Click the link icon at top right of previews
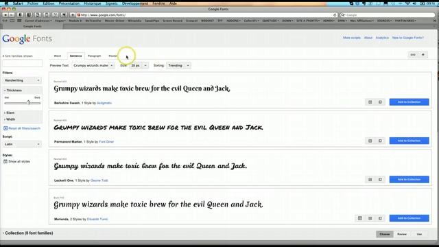439x247 pixels. point(413,55)
